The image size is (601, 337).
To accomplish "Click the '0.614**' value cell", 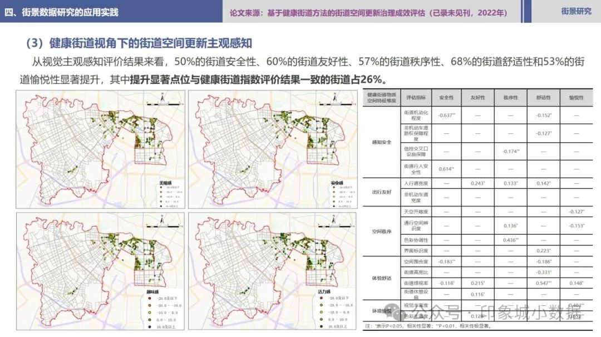I will 446,169.
